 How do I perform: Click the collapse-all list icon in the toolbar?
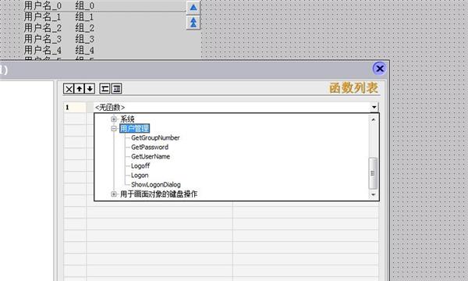point(105,89)
